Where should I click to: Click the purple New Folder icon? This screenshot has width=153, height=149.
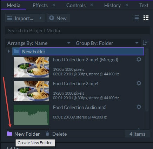(9, 134)
